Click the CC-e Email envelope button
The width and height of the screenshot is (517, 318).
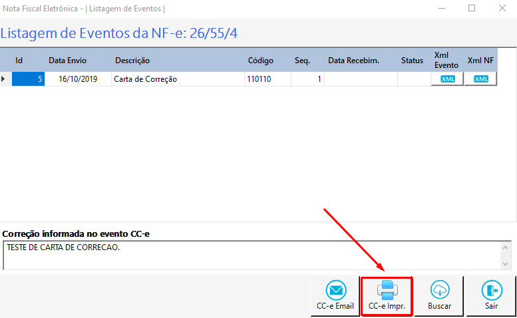coord(335,297)
